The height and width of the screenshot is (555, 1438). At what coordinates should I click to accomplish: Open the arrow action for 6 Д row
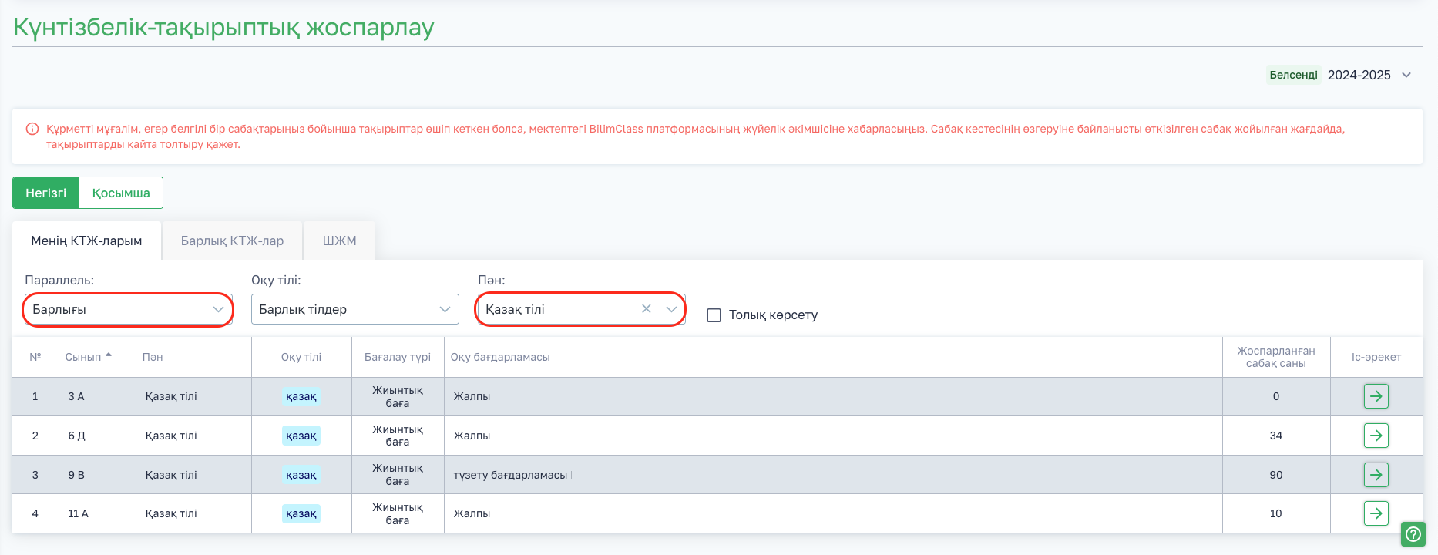1376,436
